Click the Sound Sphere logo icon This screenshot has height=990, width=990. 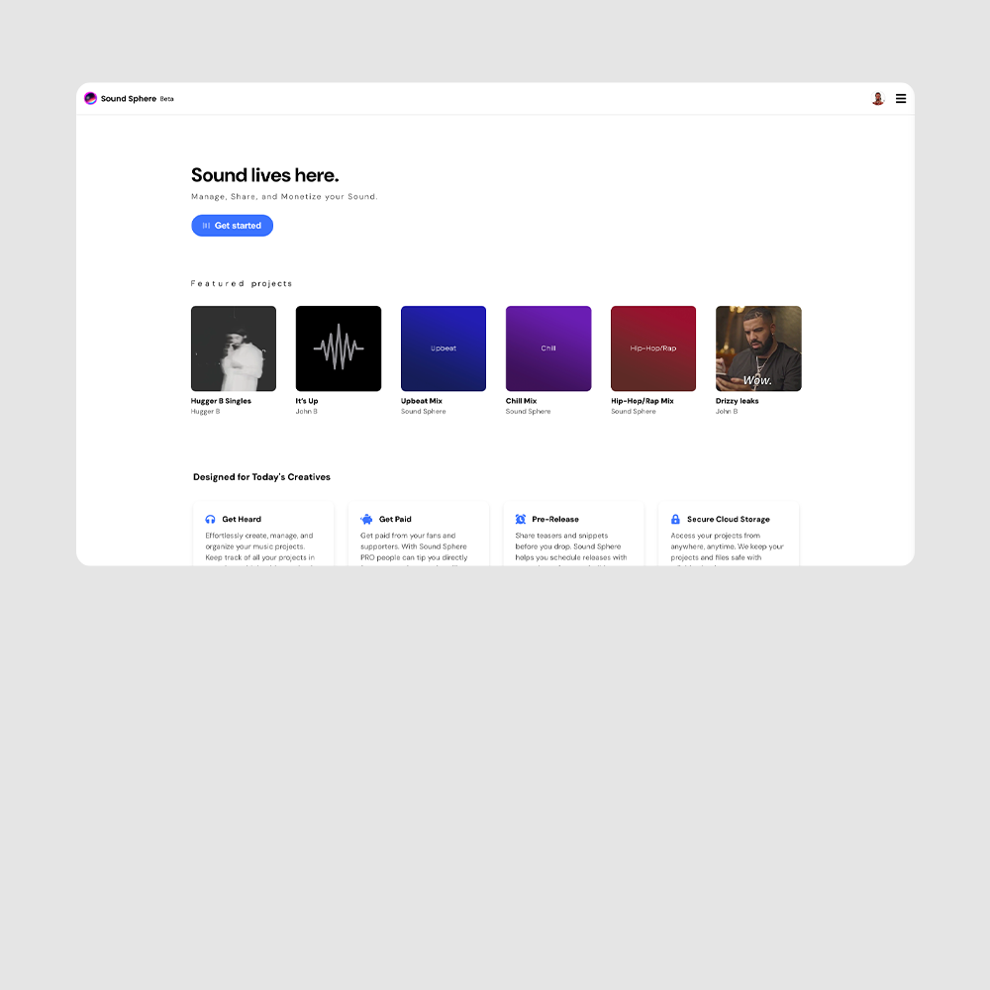tap(90, 98)
